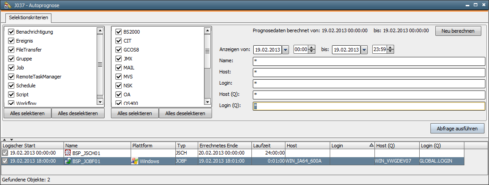
Task: Click the BSP_JOBF01 job icon
Action: click(68, 161)
